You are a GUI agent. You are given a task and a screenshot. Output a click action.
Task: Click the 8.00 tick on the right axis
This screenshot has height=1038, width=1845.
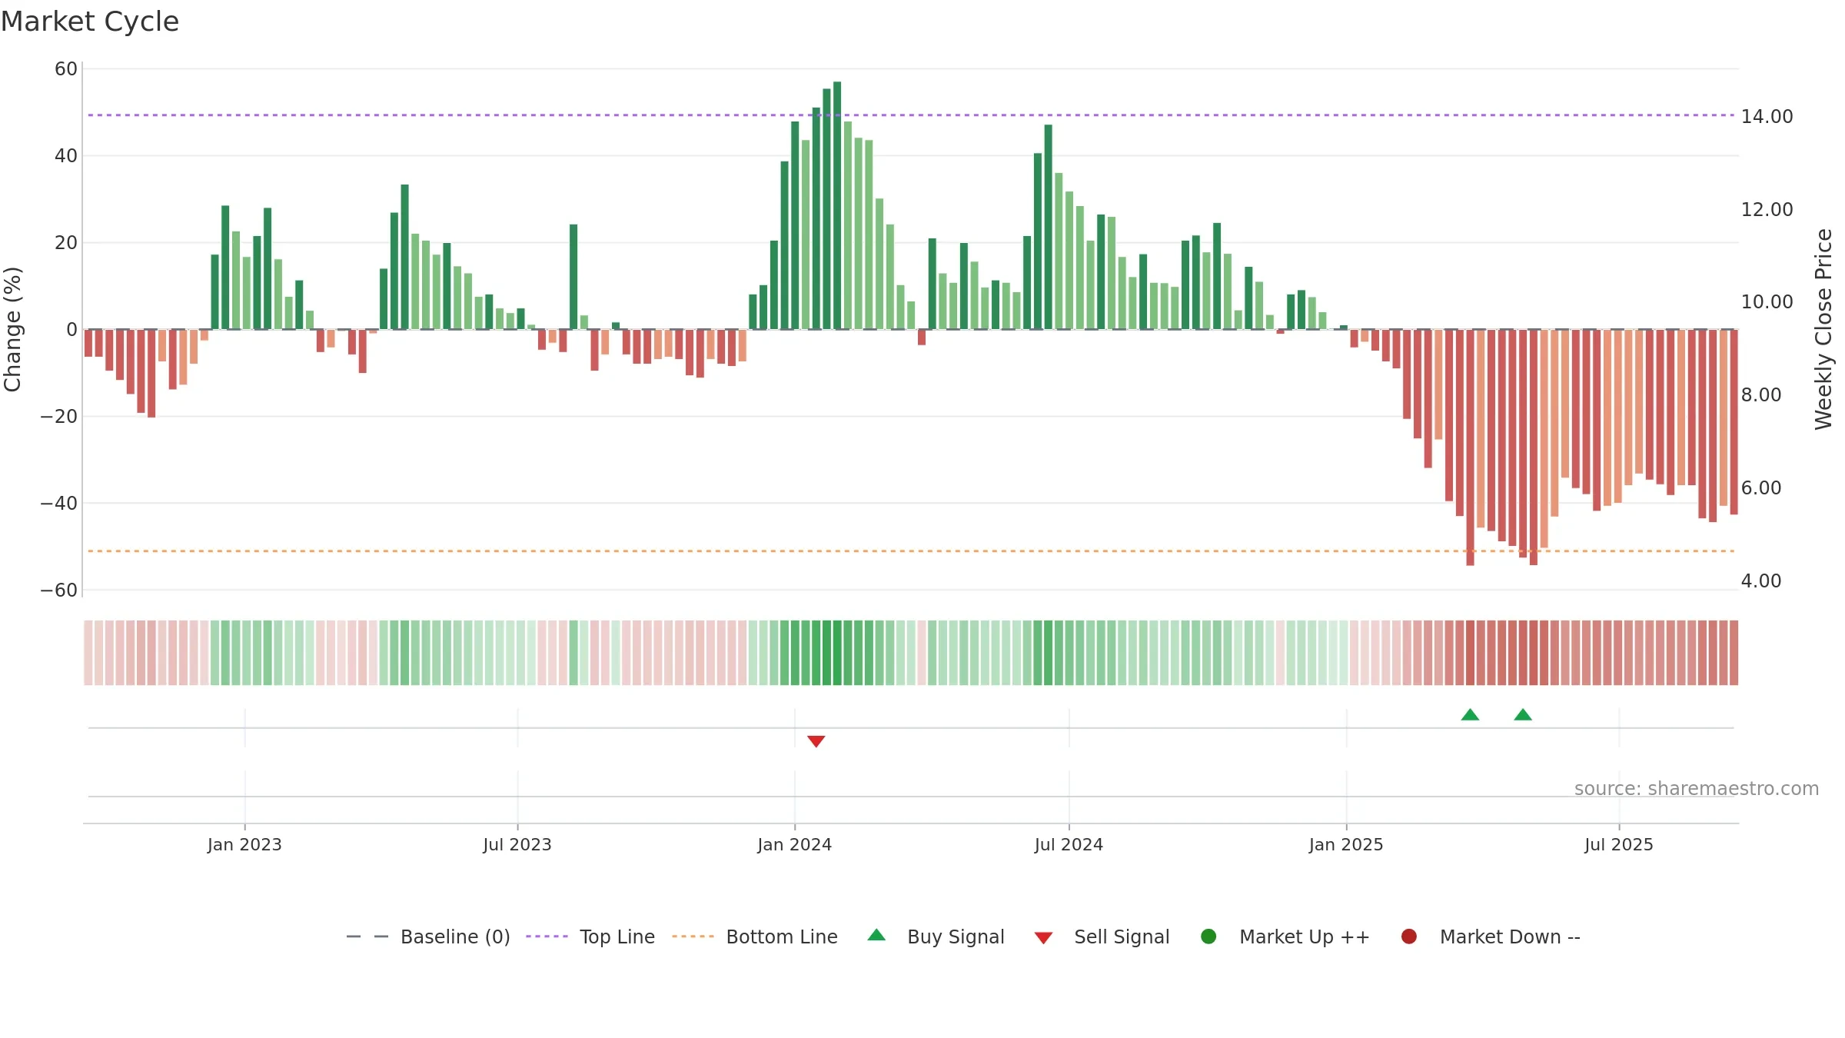click(x=1761, y=395)
